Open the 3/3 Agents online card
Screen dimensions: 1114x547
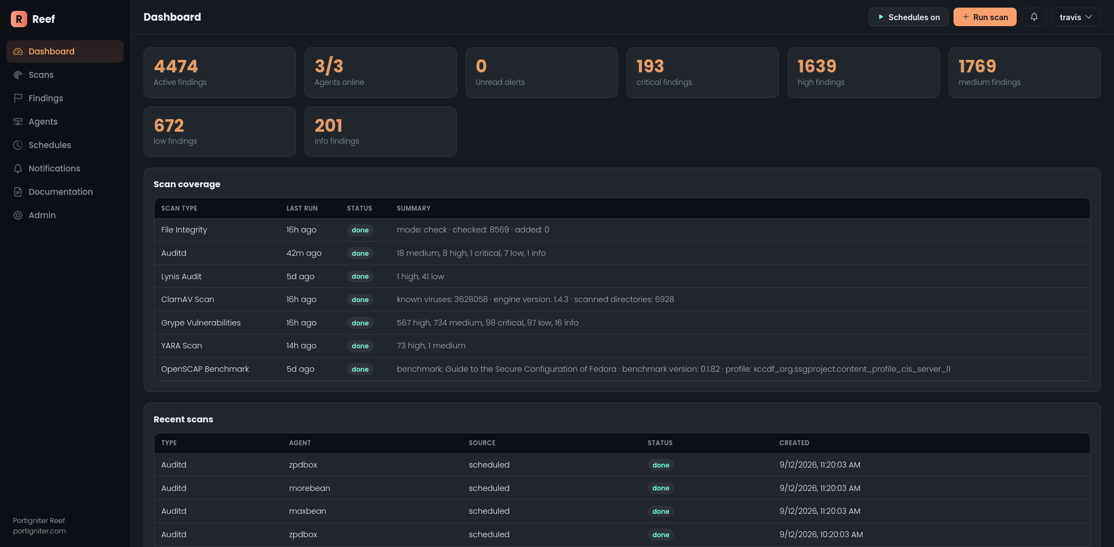(x=381, y=72)
